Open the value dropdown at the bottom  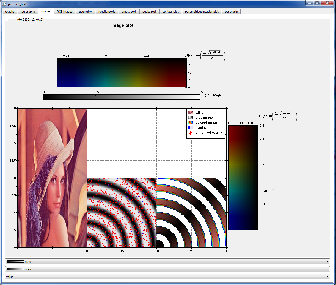click(327, 277)
